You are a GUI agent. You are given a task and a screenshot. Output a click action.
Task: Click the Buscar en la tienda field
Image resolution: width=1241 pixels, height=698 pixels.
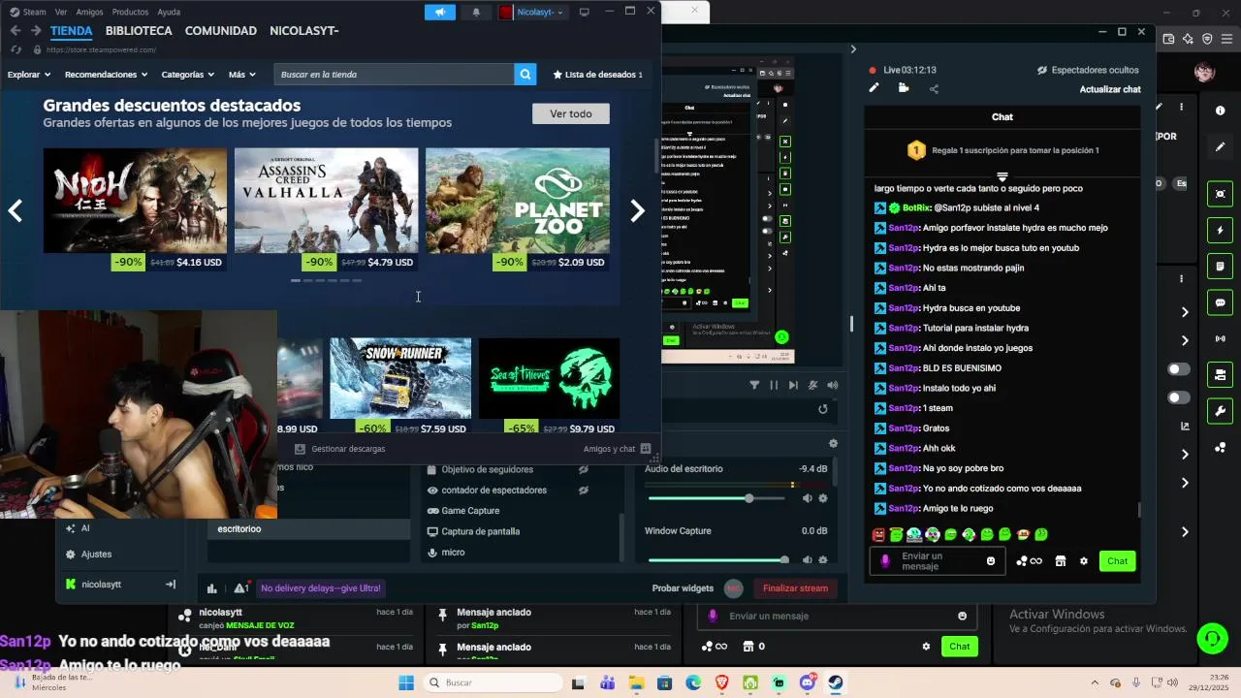394,74
